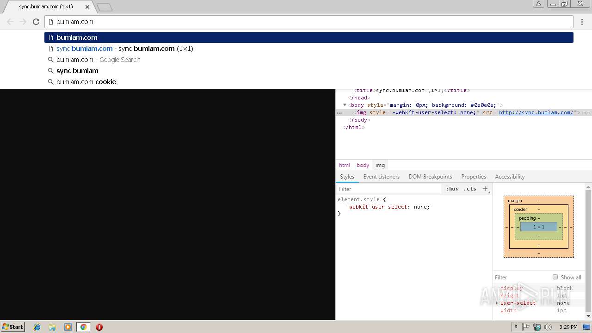Collapse the body element node arrow

point(345,105)
